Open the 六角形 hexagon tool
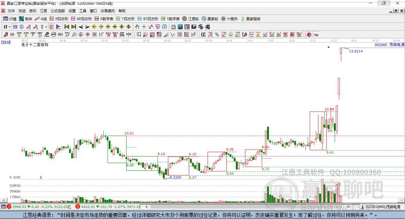 pos(229,19)
